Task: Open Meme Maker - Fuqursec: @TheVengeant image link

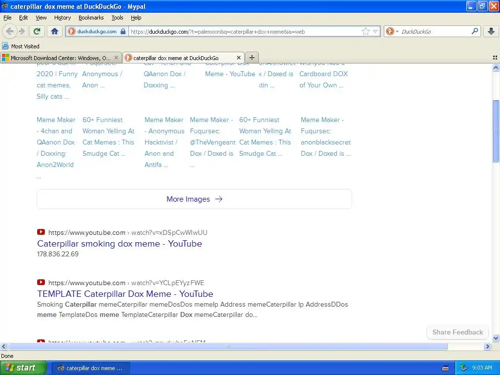Action: pos(212,142)
